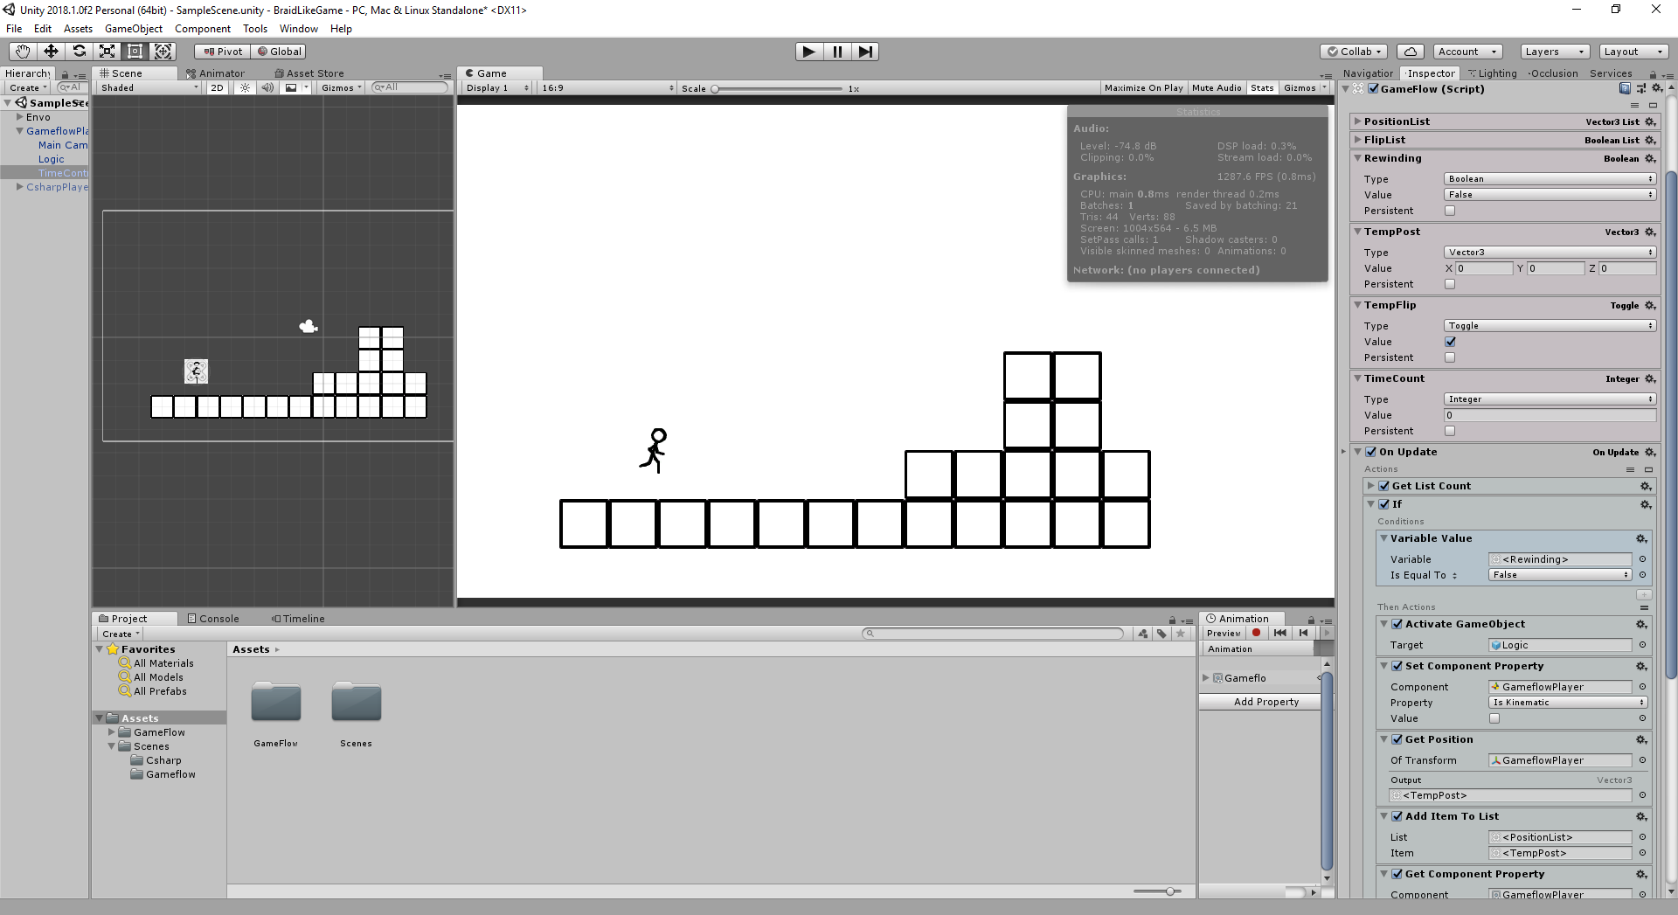Toggle Mute Audio in Game view
1678x915 pixels.
1217,87
